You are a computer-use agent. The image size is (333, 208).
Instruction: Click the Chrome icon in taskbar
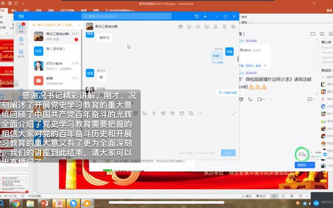pos(16,203)
